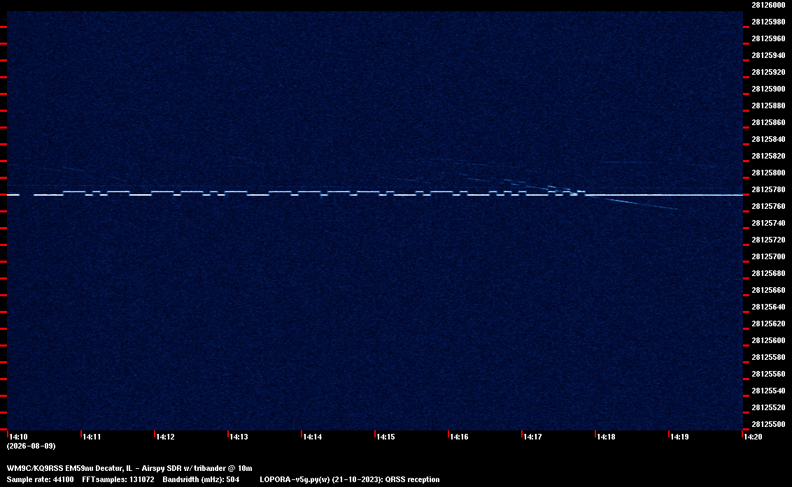Pick frequency label 28125700
This screenshot has height=487, width=792.
point(768,256)
